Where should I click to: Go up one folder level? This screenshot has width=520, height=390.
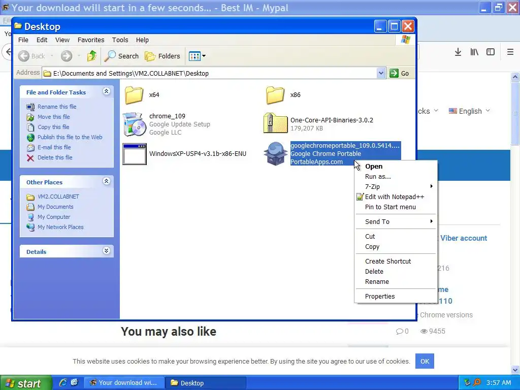click(x=92, y=56)
